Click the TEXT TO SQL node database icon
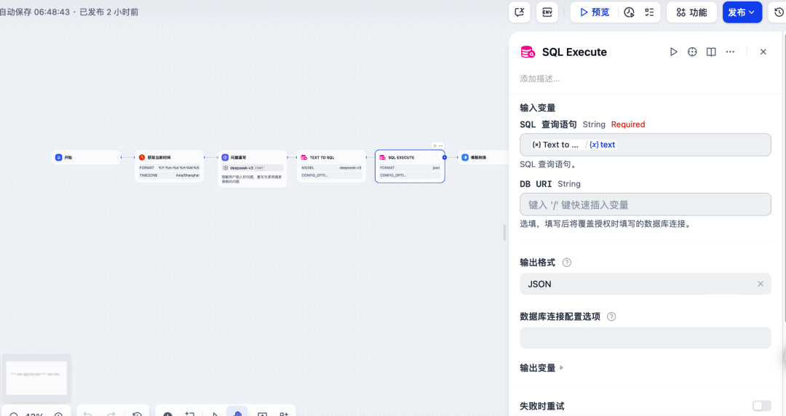Screen dimensions: 786x416 pyautogui.click(x=303, y=157)
